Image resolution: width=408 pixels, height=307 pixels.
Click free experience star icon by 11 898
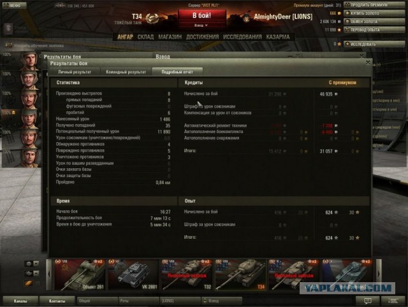(339, 30)
